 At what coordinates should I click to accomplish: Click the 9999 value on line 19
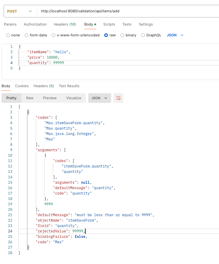pyautogui.click(x=49, y=204)
